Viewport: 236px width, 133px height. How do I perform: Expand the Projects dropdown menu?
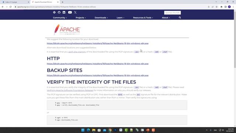[81, 18]
